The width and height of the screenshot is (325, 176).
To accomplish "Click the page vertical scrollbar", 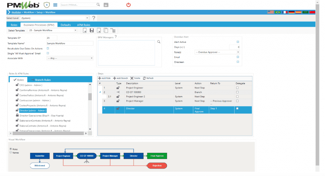I will (317, 85).
